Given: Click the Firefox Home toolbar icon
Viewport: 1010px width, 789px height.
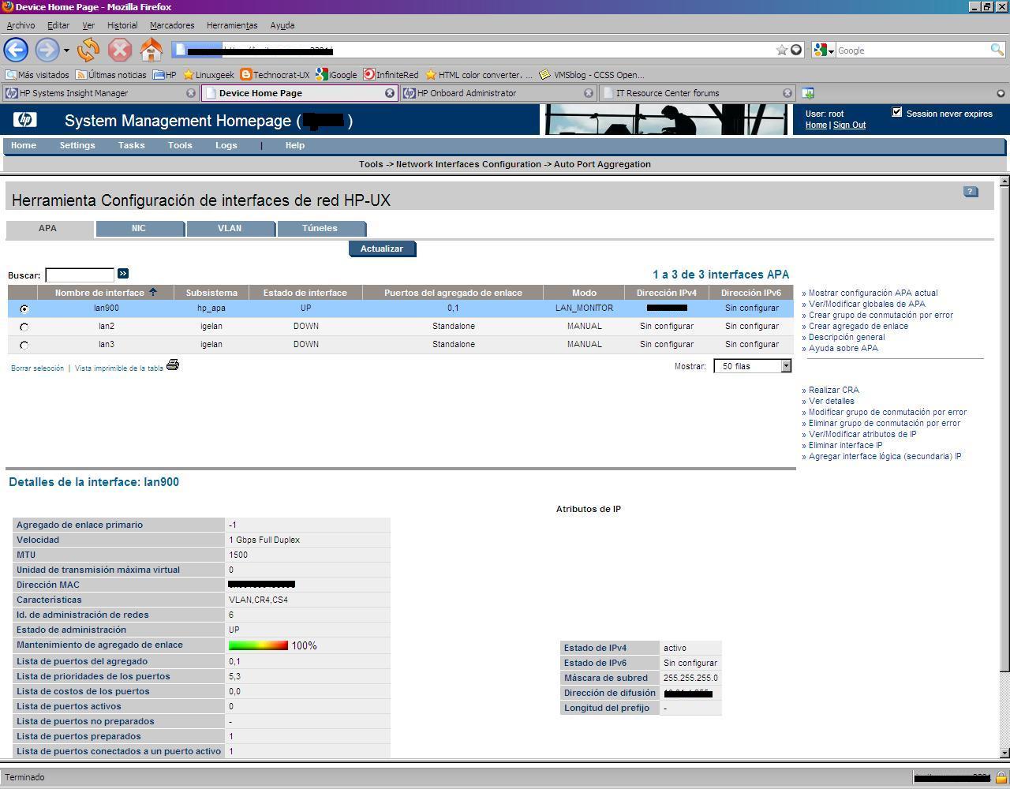Looking at the screenshot, I should click(151, 50).
